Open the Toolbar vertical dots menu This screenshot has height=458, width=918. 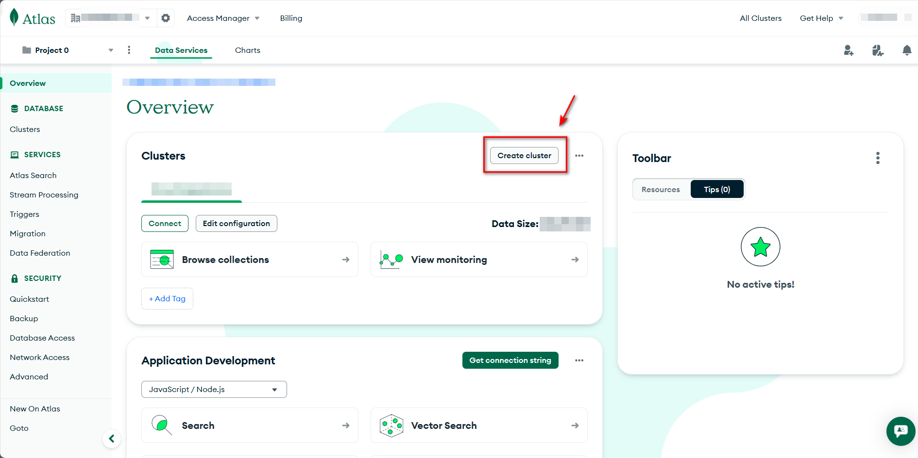pyautogui.click(x=877, y=158)
